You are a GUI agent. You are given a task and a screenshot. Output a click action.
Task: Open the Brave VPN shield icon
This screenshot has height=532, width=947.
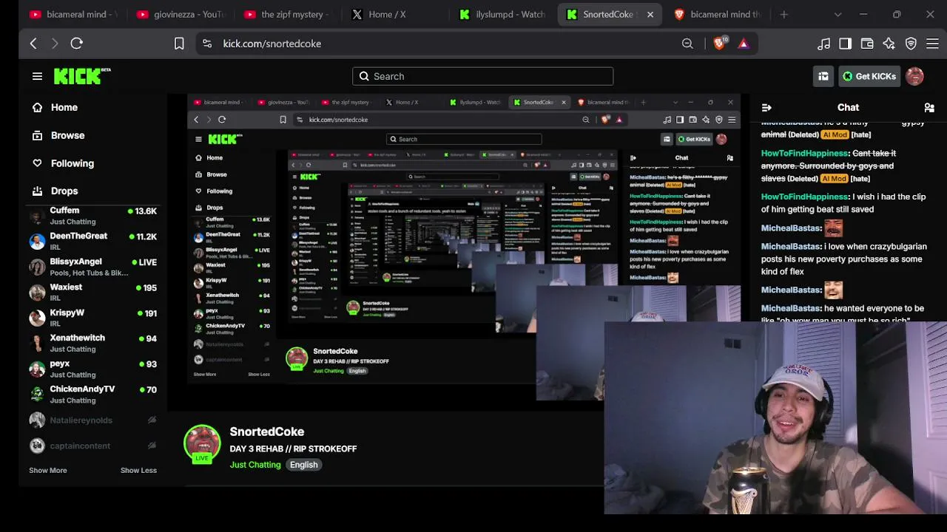click(x=911, y=44)
